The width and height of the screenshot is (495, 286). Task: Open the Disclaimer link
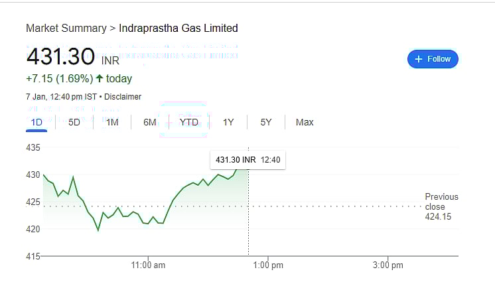pyautogui.click(x=123, y=97)
